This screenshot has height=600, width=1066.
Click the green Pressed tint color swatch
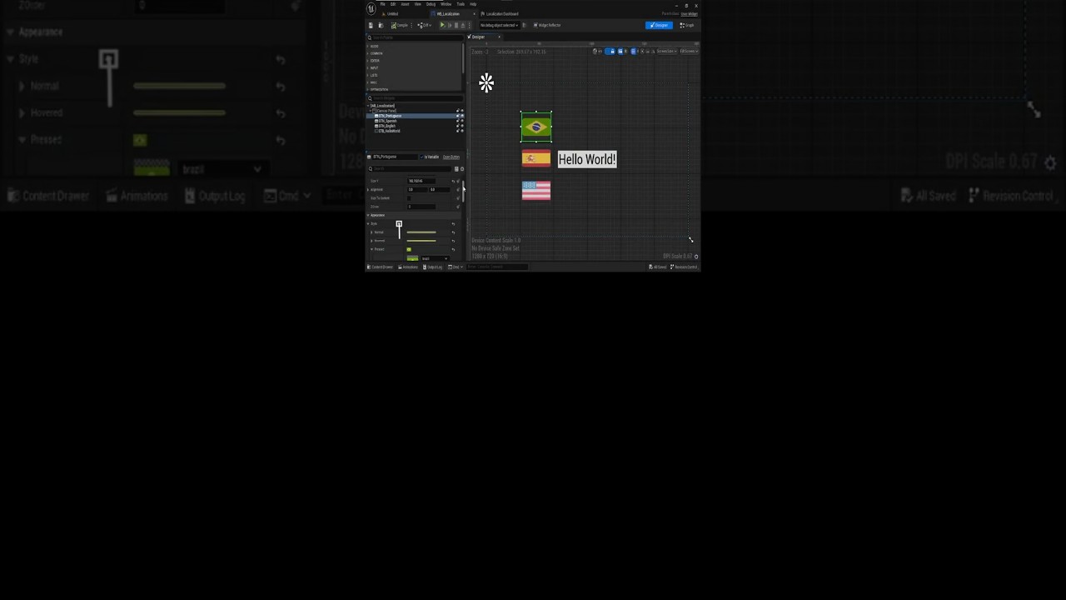(x=409, y=249)
